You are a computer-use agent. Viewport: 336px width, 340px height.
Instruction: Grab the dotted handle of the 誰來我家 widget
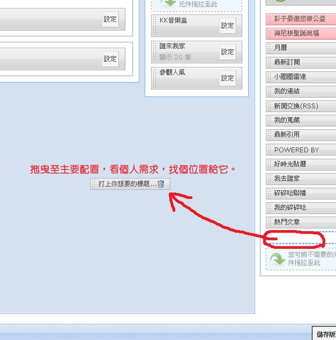coord(155,52)
